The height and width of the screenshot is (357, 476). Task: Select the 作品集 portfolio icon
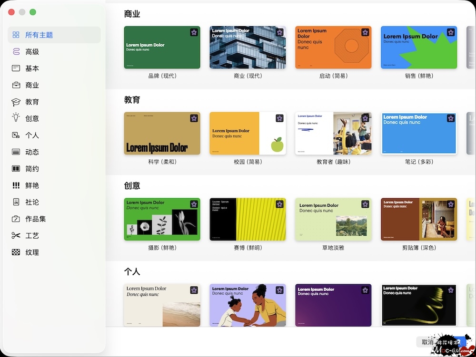[16, 219]
